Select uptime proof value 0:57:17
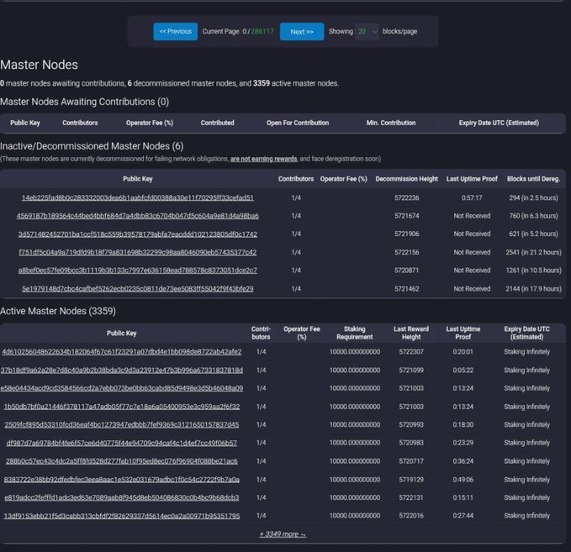 click(x=472, y=198)
